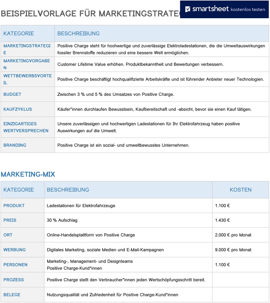Click the Digitales Marketing, soziale Medien cell

pos(128,250)
